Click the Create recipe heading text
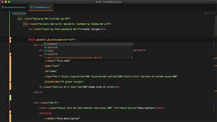 coord(90,29)
